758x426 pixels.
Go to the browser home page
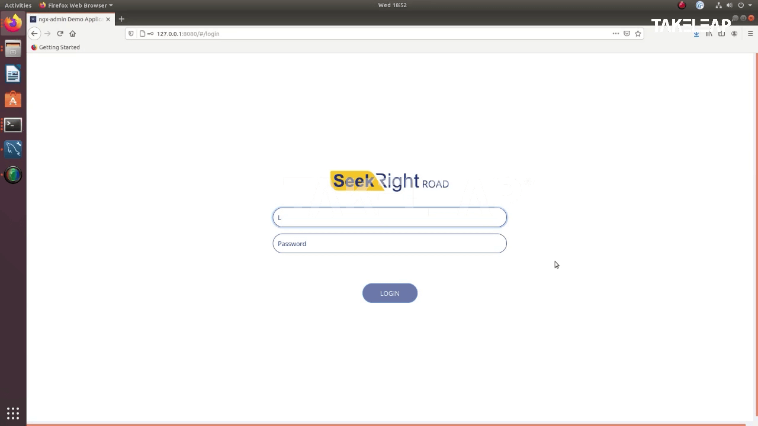click(x=73, y=34)
